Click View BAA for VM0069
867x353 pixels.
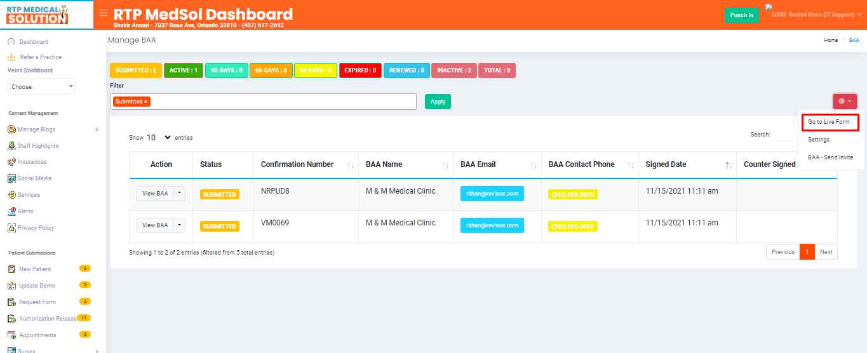pos(155,225)
